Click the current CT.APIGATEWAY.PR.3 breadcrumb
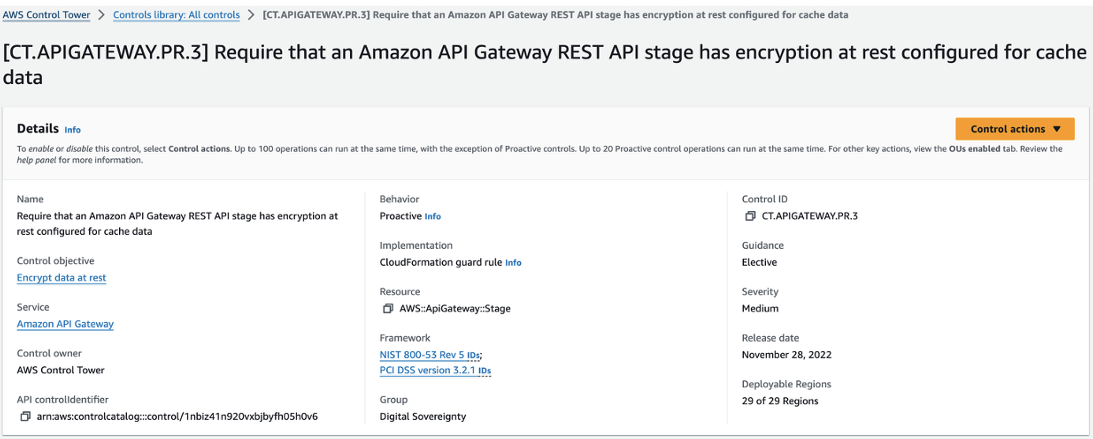The width and height of the screenshot is (1093, 439). pos(555,15)
